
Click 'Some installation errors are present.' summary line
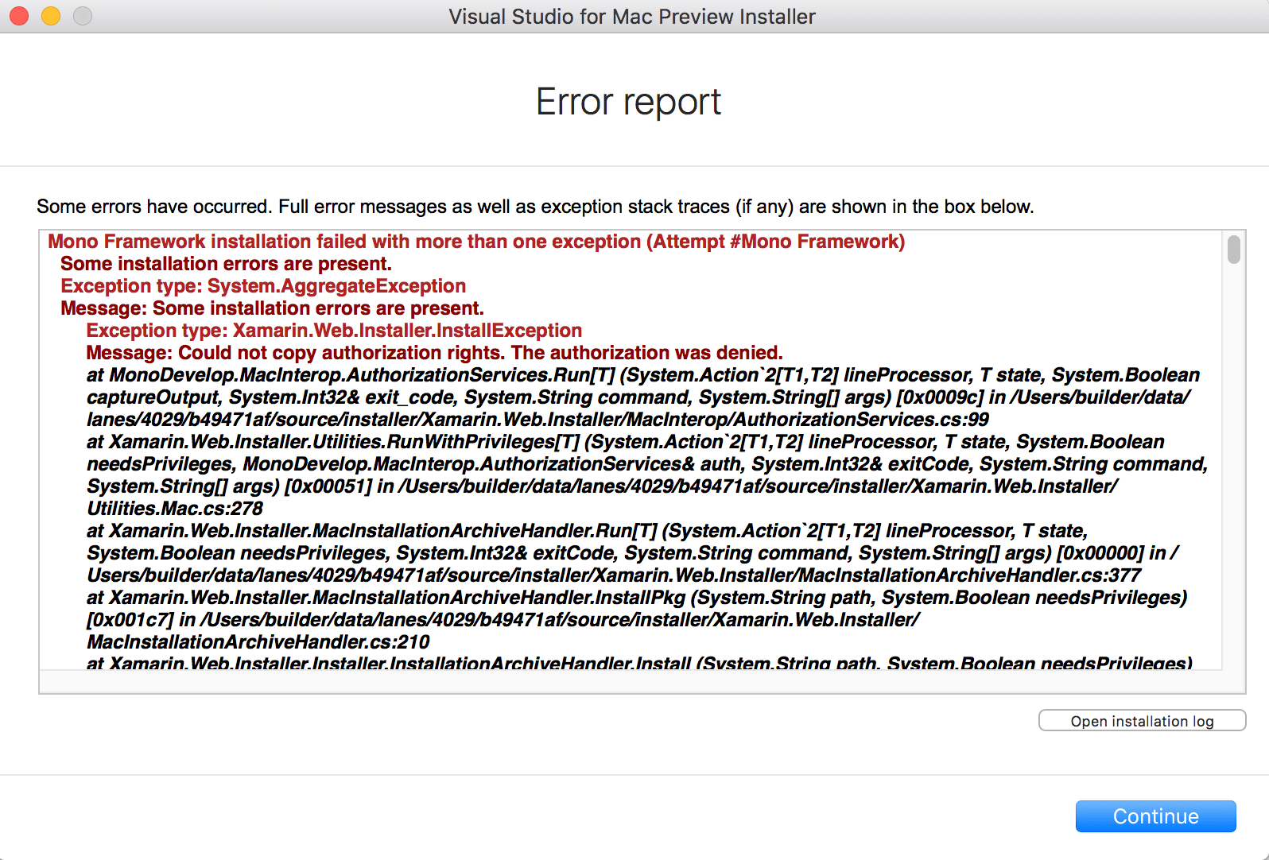point(226,264)
